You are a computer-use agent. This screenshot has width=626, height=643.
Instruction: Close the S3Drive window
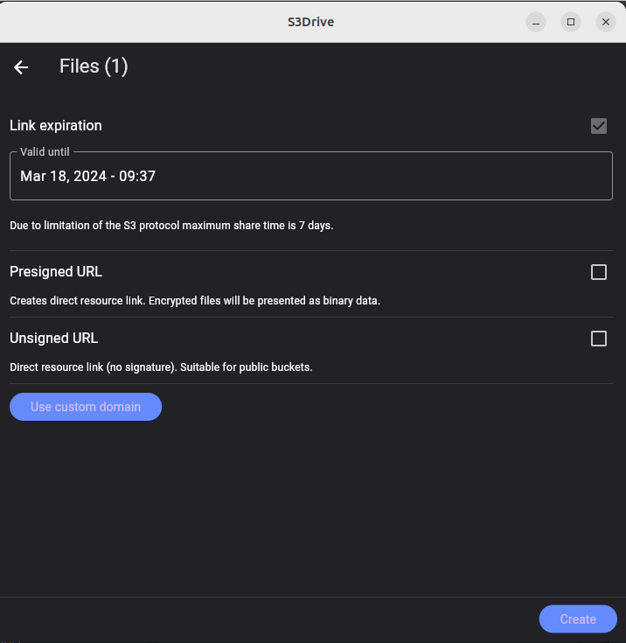606,22
